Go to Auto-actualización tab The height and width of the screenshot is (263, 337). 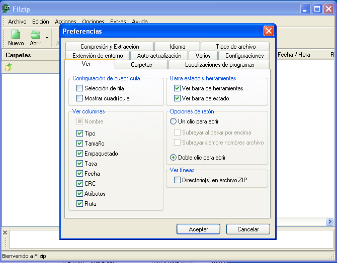coord(159,56)
